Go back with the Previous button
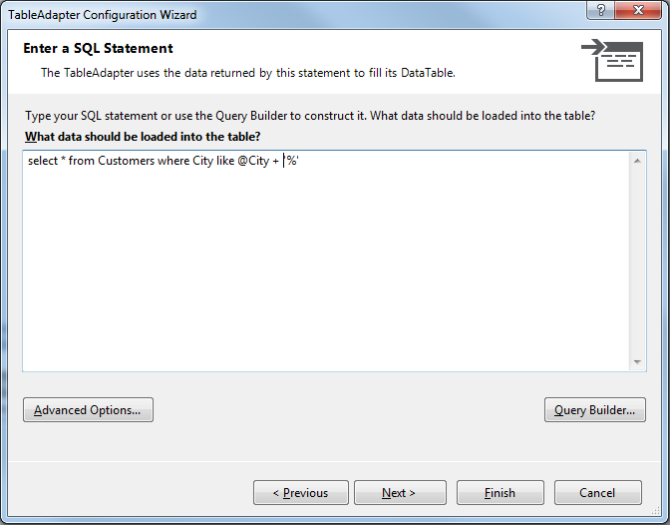Screen dimensions: 670x525 click(x=301, y=492)
